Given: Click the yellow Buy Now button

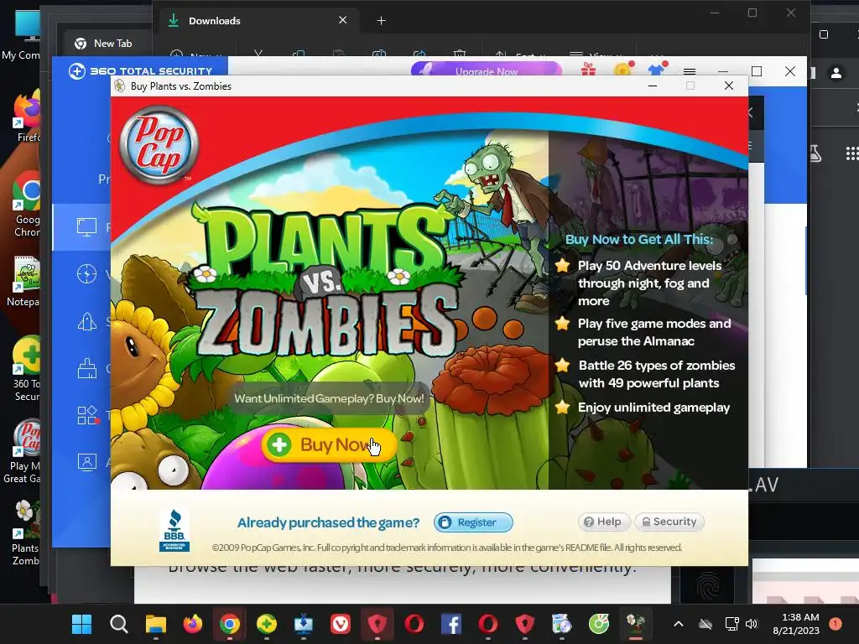Looking at the screenshot, I should pyautogui.click(x=329, y=444).
